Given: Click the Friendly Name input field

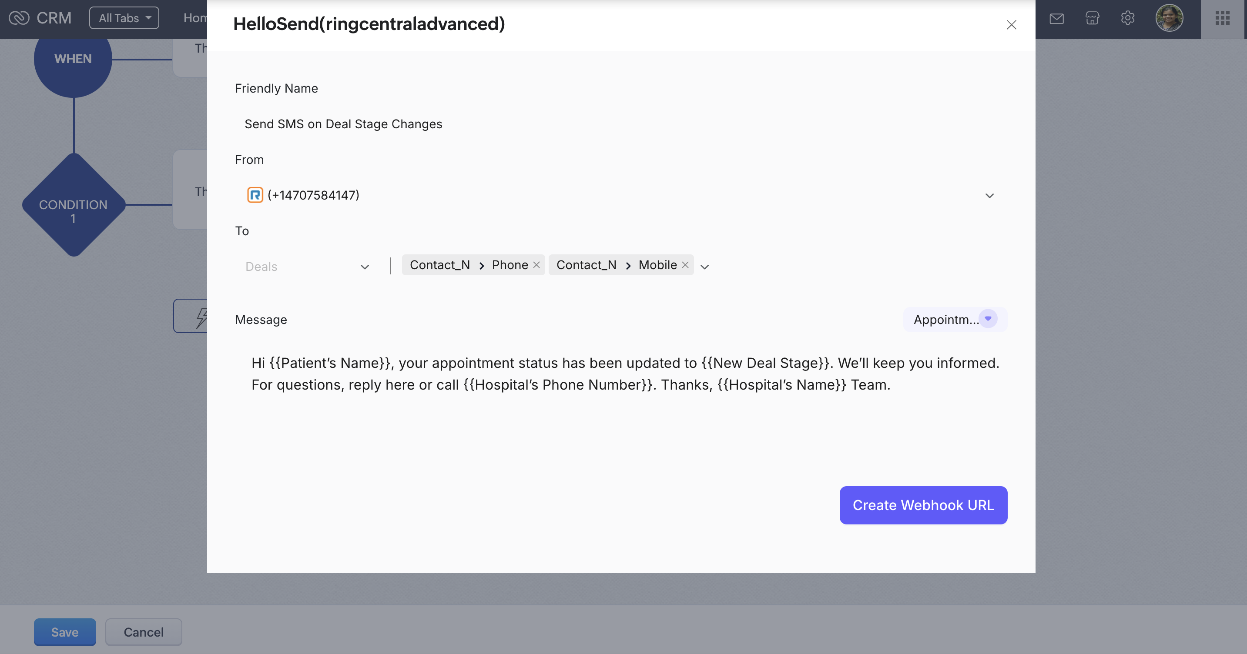Looking at the screenshot, I should [621, 124].
